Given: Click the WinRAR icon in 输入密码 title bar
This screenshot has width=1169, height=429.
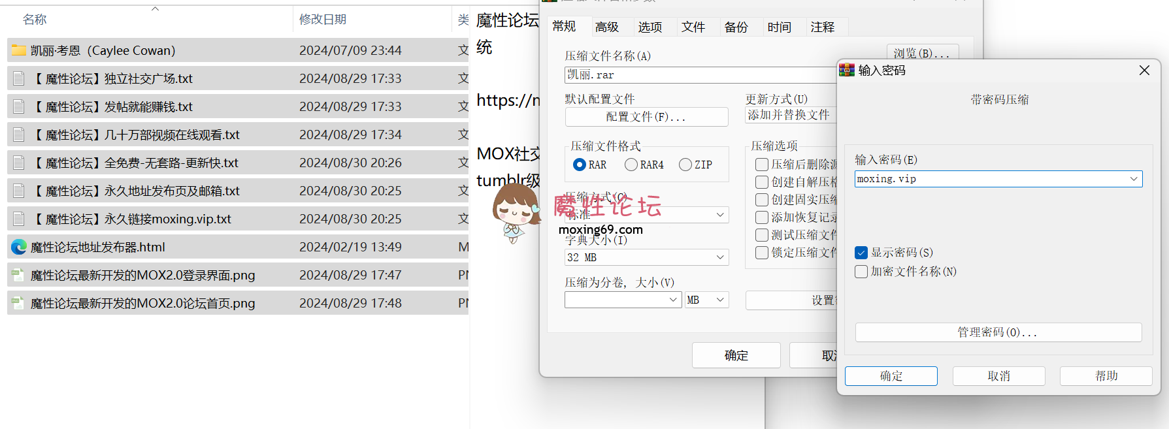Looking at the screenshot, I should [x=847, y=70].
